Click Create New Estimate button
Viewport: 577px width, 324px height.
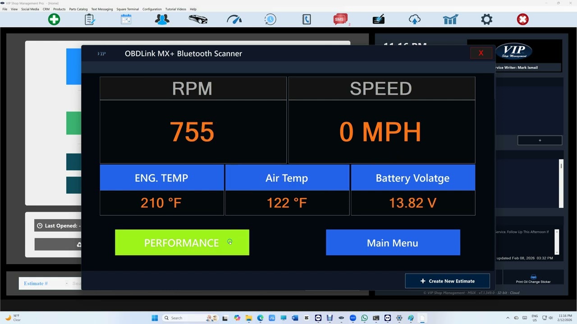(x=447, y=281)
